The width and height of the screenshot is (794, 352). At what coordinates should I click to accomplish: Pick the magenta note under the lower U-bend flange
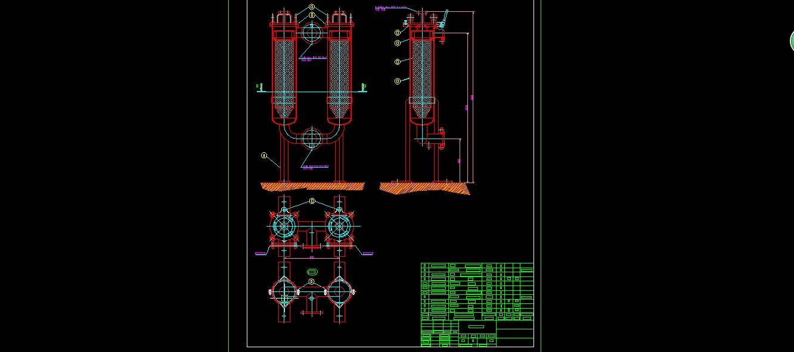[x=315, y=166]
